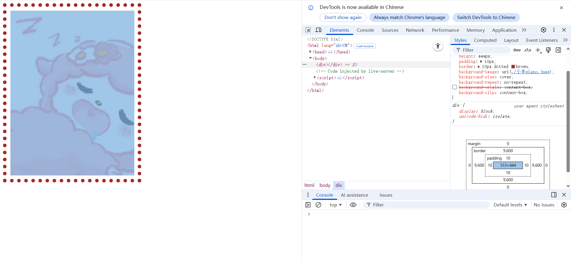Image resolution: width=571 pixels, height=261 pixels.
Task: Click the 333×444 content box in box model
Action: pos(508,165)
